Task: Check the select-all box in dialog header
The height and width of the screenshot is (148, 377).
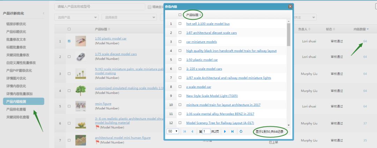Action: pos(180,15)
